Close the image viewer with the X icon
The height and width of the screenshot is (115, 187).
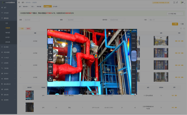(49, 30)
